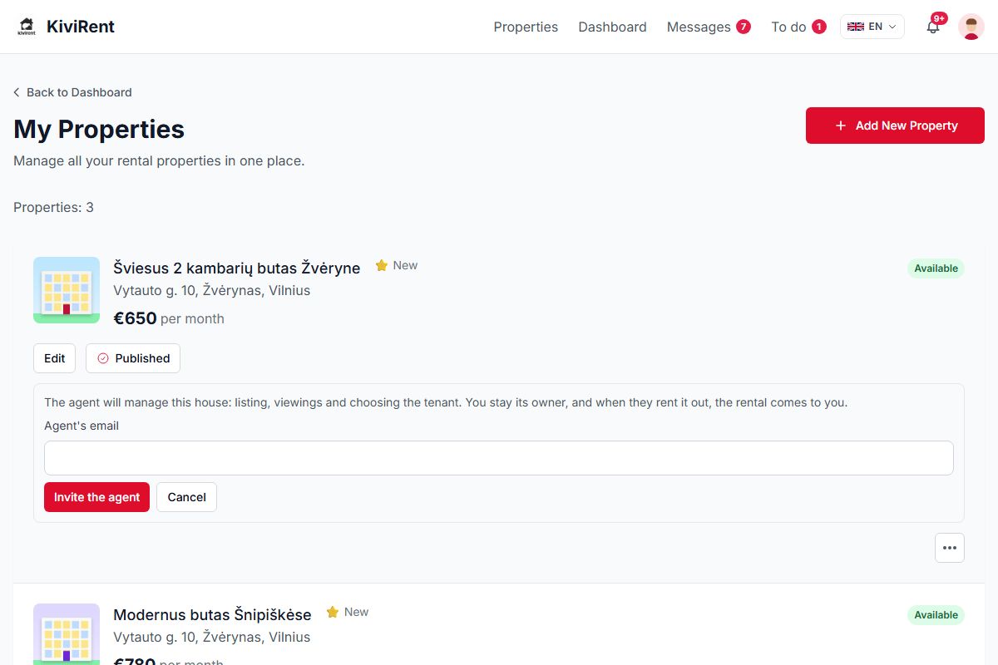Go to Properties in the top navigation

(x=526, y=27)
